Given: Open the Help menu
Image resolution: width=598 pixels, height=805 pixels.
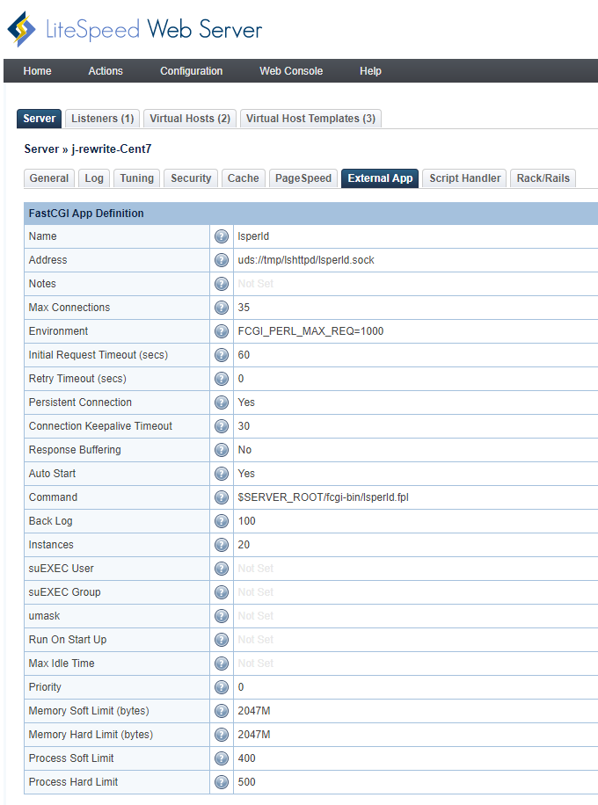Looking at the screenshot, I should (370, 71).
